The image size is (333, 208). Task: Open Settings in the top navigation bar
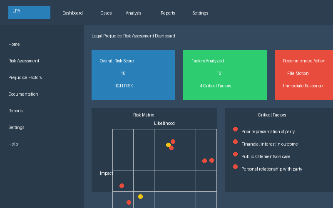(200, 13)
